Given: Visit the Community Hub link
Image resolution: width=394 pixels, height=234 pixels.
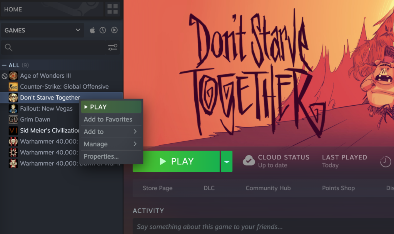Looking at the screenshot, I should click(268, 188).
